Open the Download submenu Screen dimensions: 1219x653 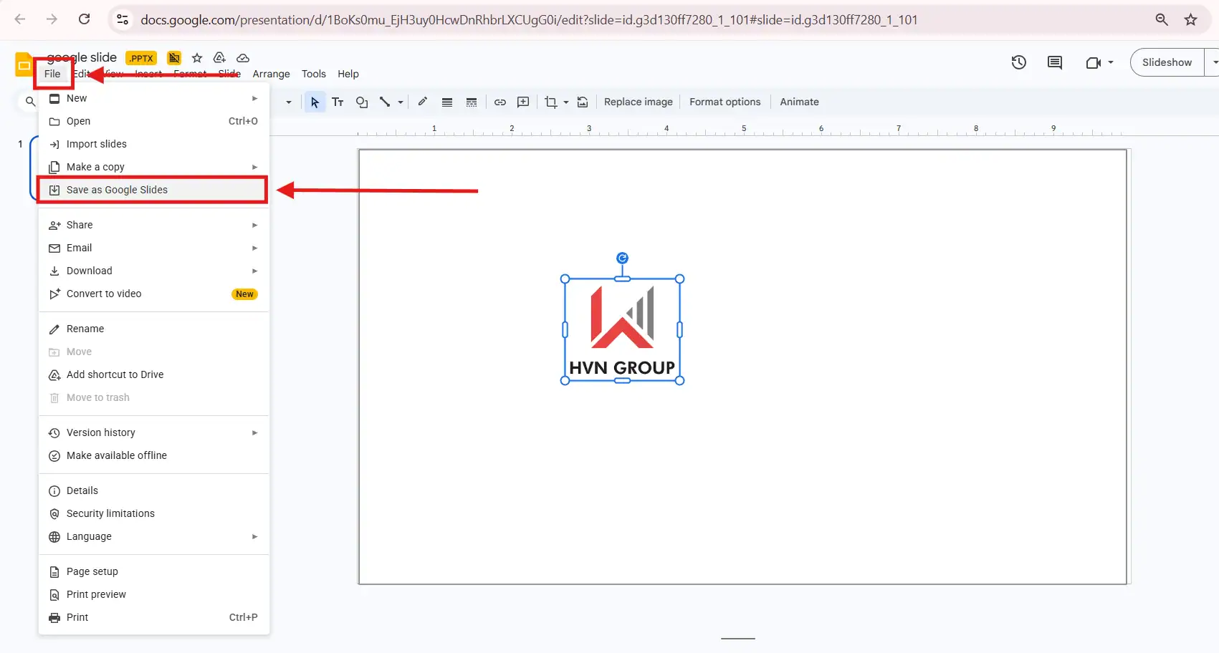point(153,271)
